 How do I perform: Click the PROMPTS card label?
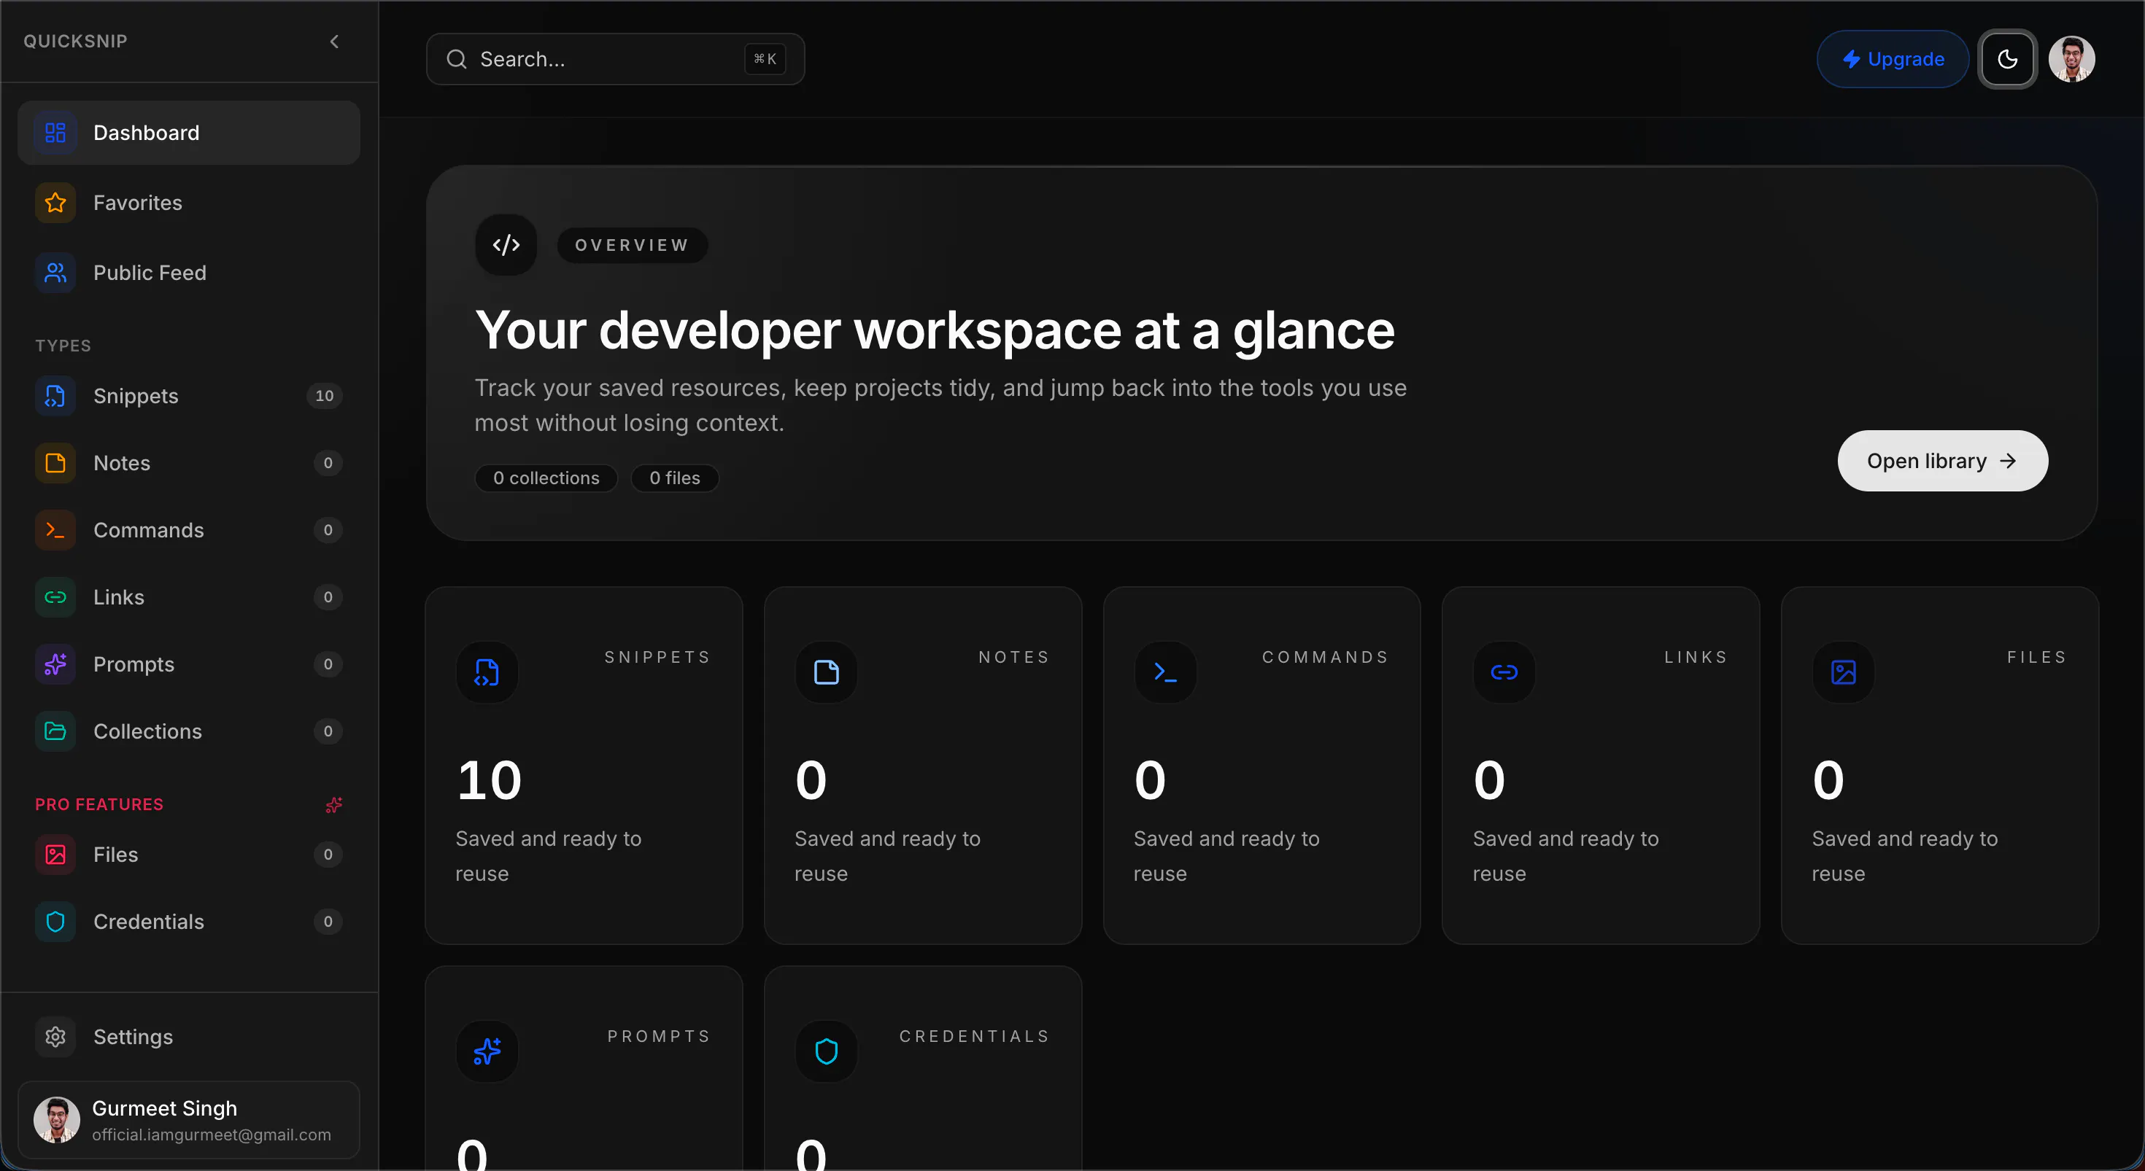click(x=658, y=1036)
